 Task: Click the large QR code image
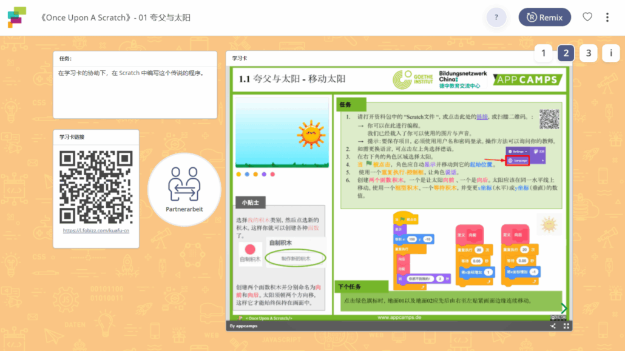96,187
